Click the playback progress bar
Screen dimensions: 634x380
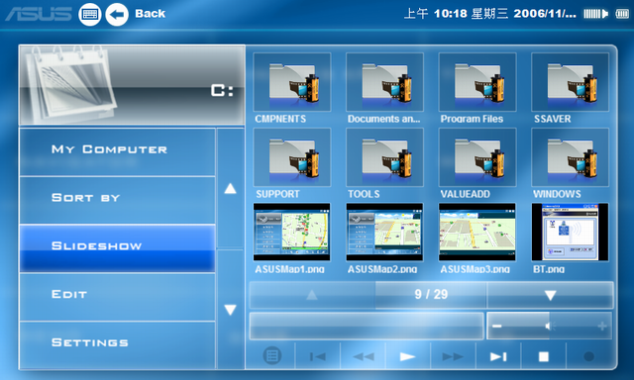(x=367, y=326)
